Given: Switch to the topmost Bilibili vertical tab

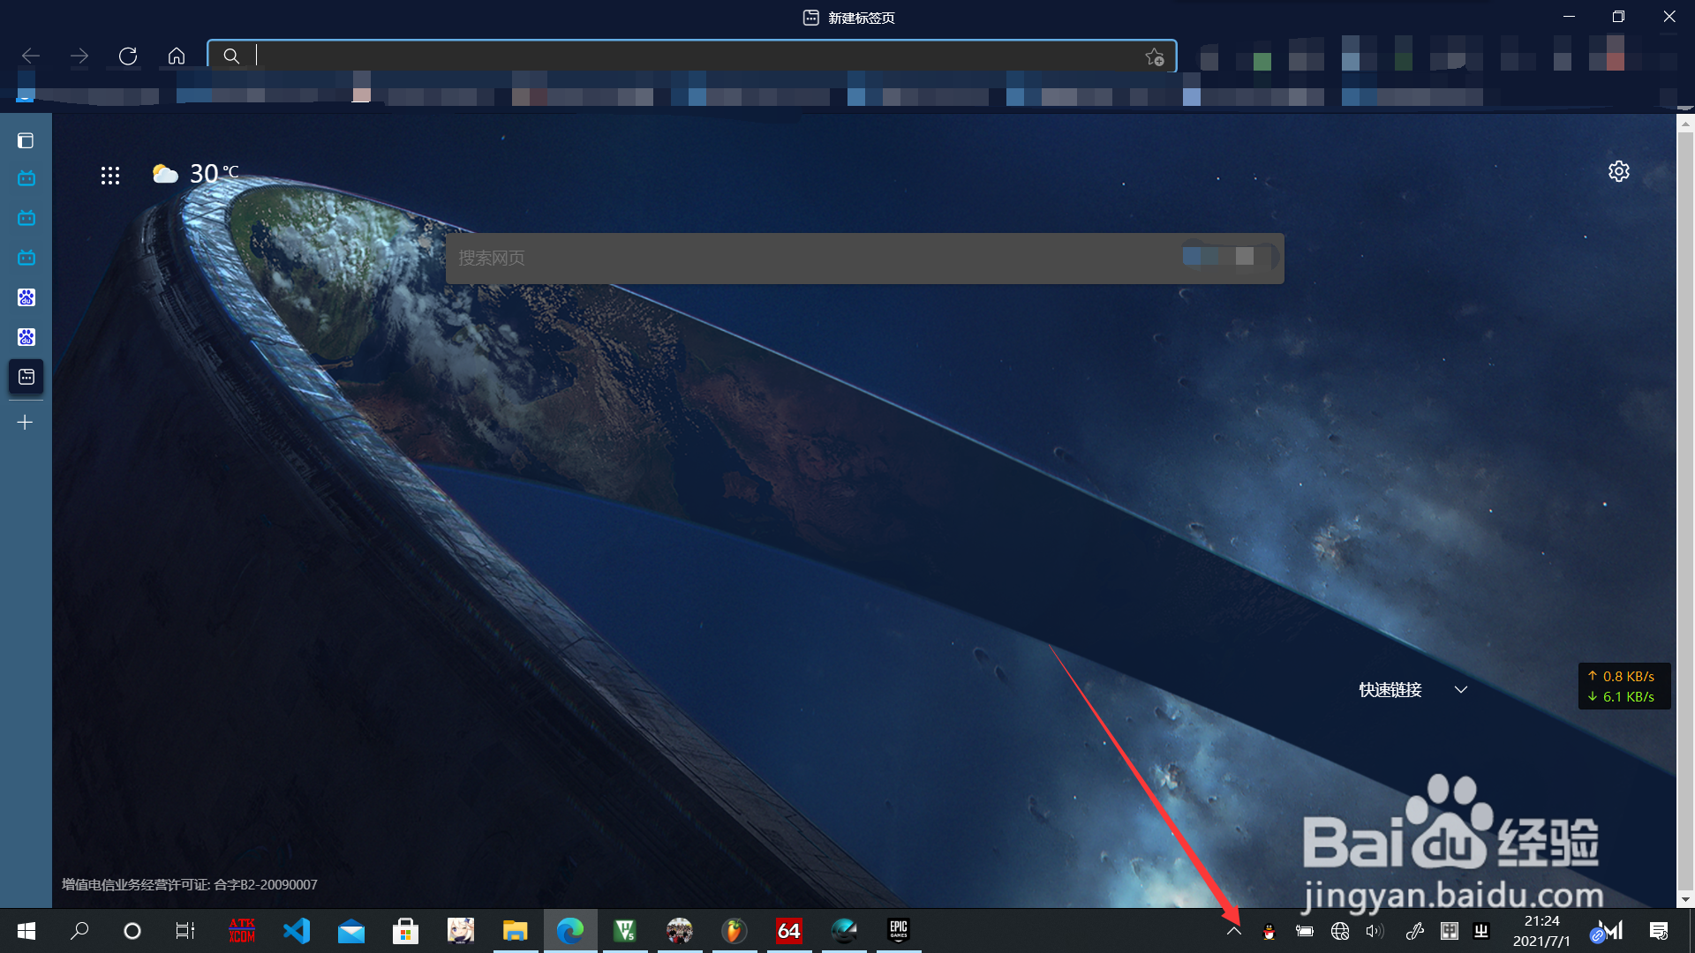Looking at the screenshot, I should click(26, 178).
